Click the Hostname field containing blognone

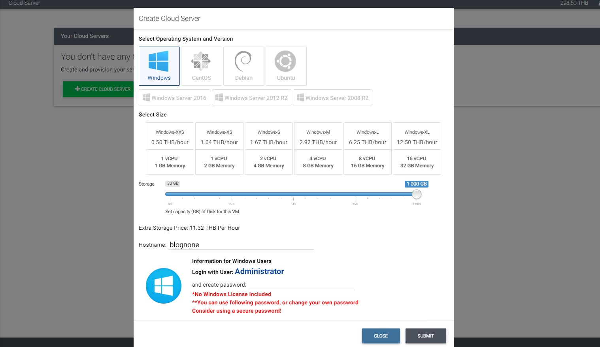click(x=241, y=245)
